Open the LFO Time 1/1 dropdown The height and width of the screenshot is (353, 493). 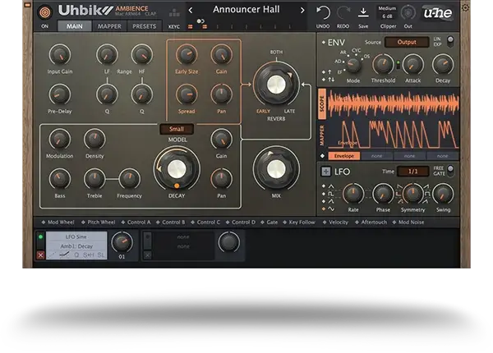click(x=412, y=171)
